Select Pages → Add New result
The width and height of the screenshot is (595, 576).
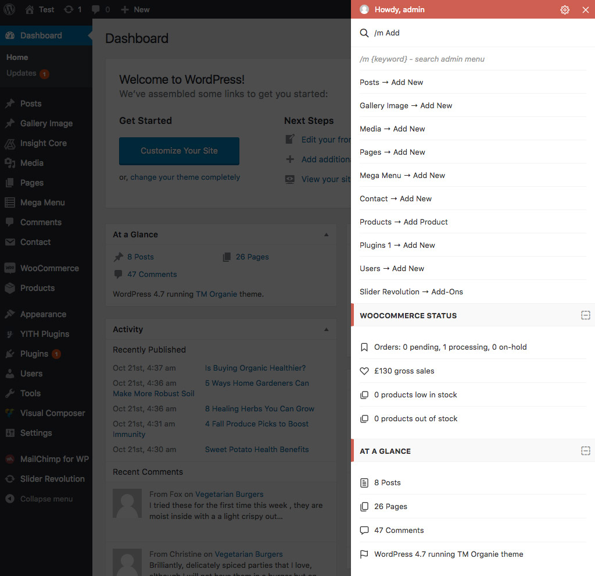click(473, 152)
